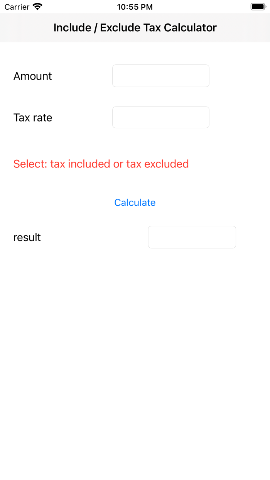This screenshot has height=480, width=270.
Task: Click the 10:55 PM clock display
Action: [x=135, y=7]
